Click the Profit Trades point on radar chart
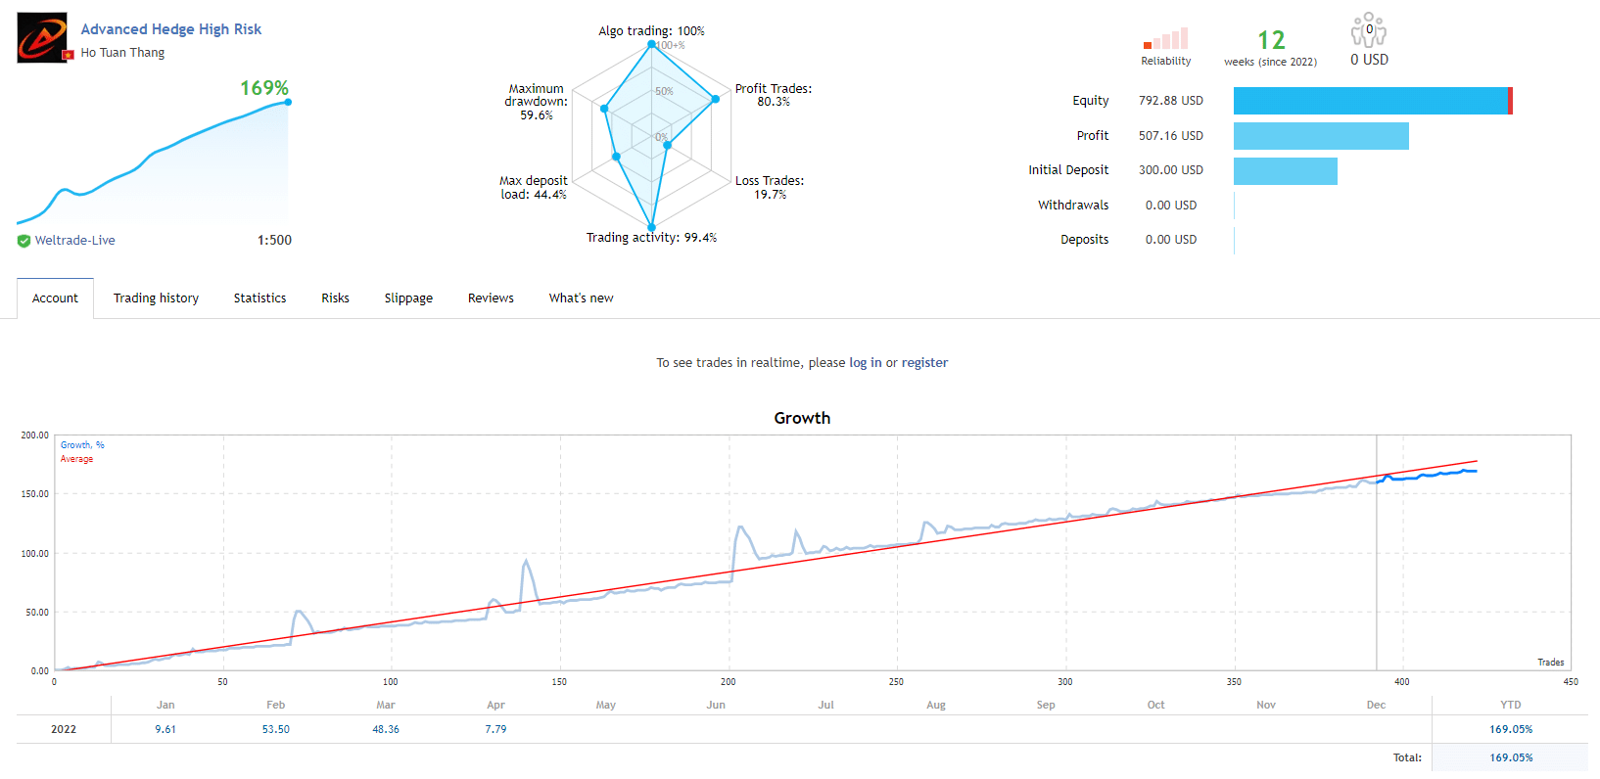The image size is (1600, 779). tap(716, 99)
